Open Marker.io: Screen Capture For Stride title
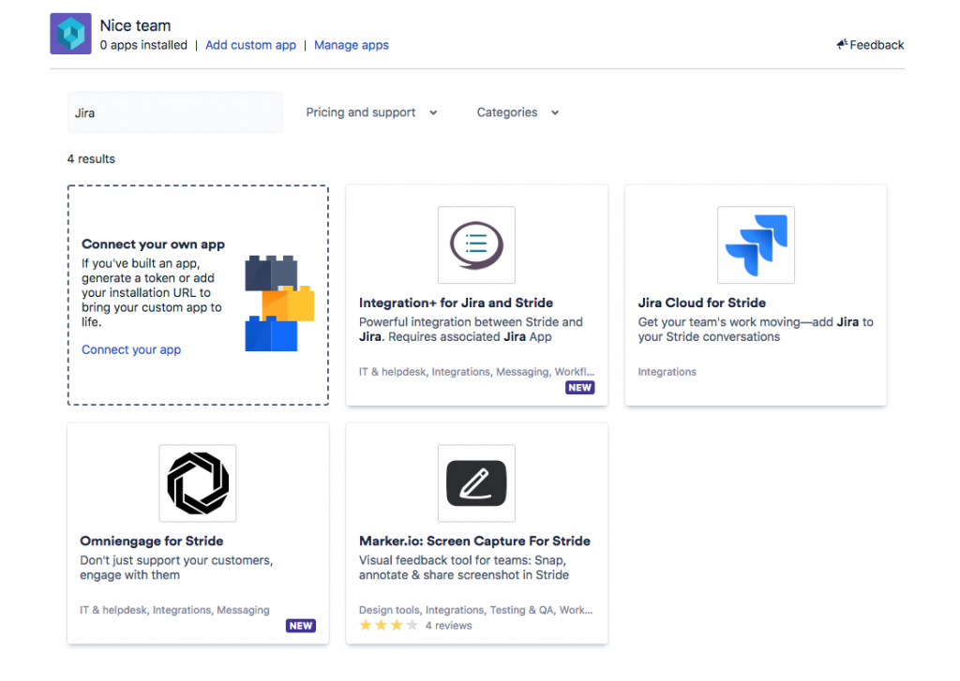Screen dimensions: 960x681 pos(474,540)
